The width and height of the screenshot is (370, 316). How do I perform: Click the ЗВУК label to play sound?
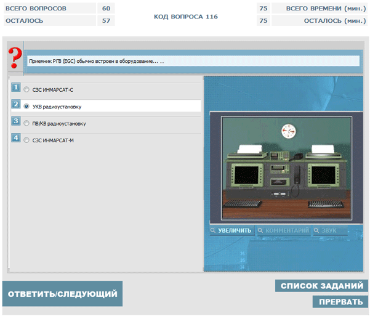329,230
